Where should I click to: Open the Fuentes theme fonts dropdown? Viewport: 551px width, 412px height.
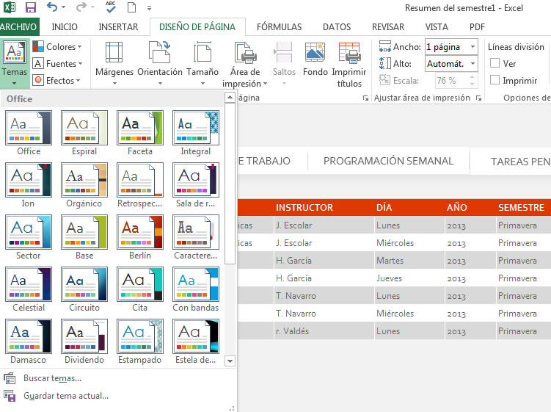(58, 63)
